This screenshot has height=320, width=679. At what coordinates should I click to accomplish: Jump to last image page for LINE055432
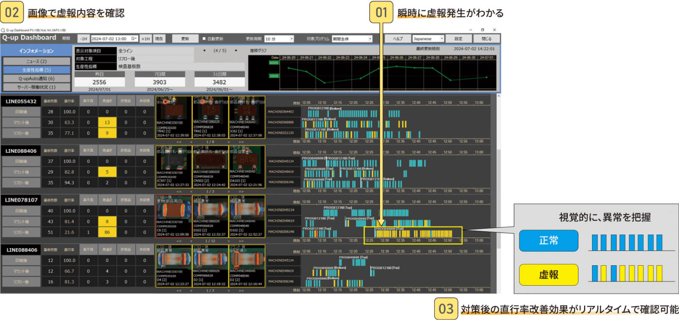[241, 142]
